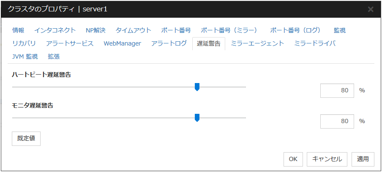This screenshot has width=382, height=172.
Task: Open the WebManager tab
Action: click(x=122, y=43)
